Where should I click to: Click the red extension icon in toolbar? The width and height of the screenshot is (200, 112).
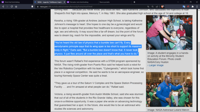[x=188, y=6]
